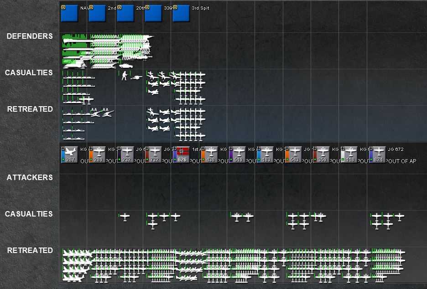
Task: Select attacker air unit numbered 267
Action: 69,155
